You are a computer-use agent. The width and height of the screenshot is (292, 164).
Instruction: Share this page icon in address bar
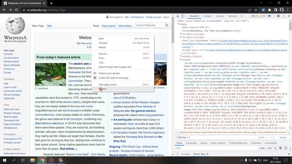pyautogui.click(x=250, y=10)
